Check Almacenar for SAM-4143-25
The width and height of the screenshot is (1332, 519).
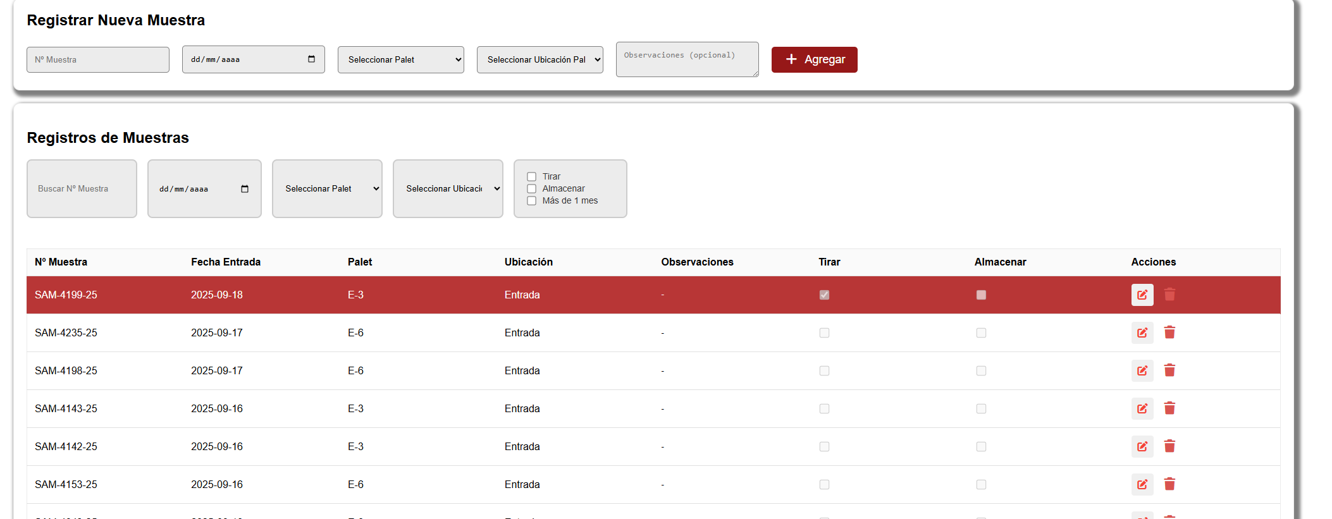point(981,409)
